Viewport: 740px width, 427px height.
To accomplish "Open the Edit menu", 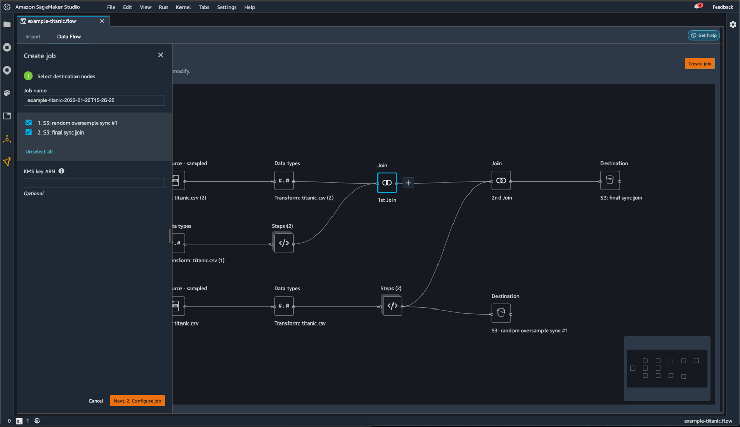I will 127,7.
